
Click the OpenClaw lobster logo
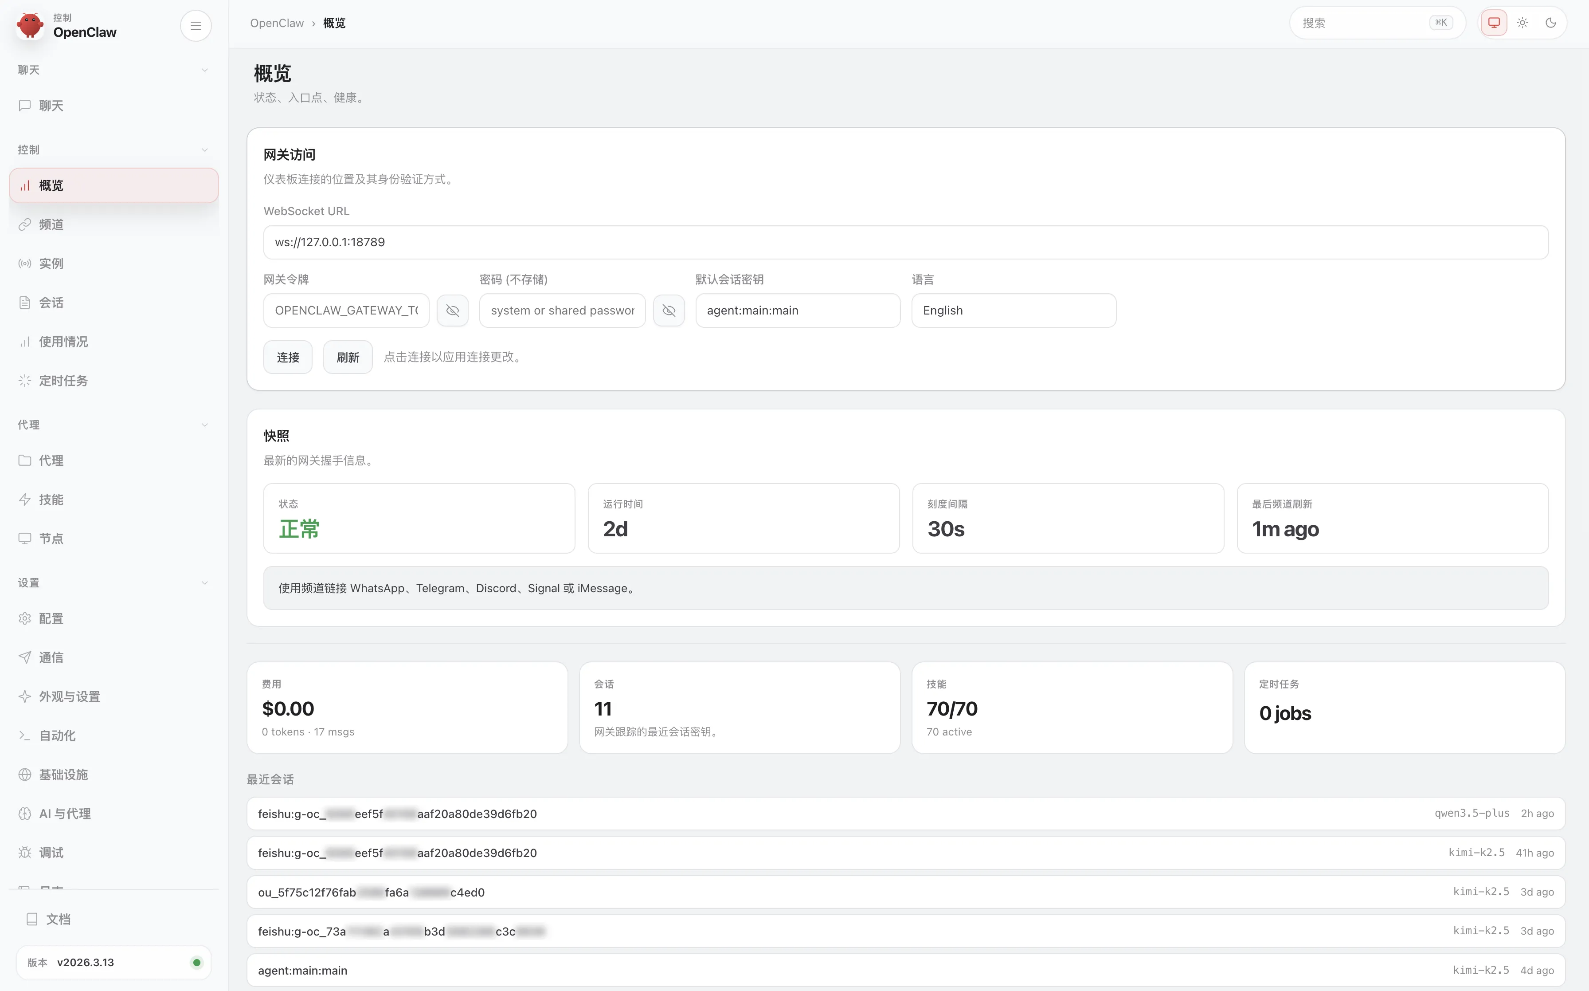pyautogui.click(x=30, y=26)
